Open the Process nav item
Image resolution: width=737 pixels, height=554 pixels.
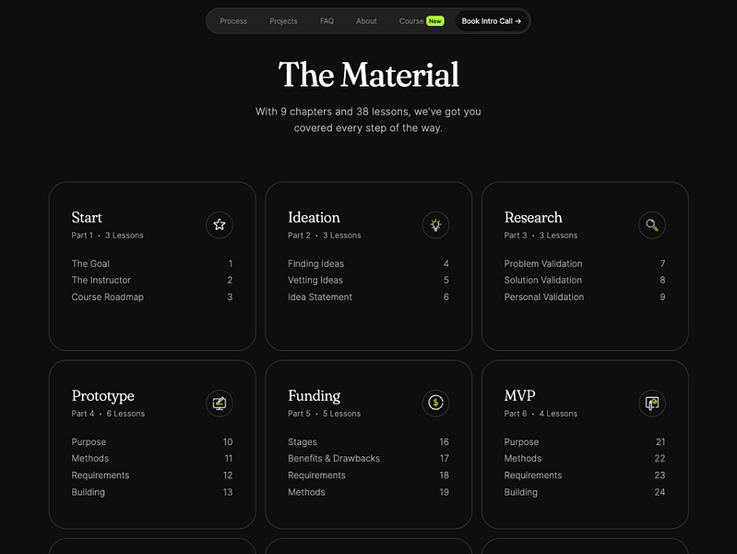[233, 21]
